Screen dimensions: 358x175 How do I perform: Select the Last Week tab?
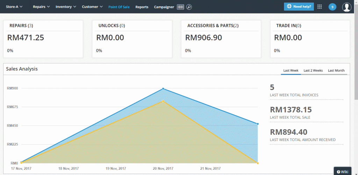291,71
